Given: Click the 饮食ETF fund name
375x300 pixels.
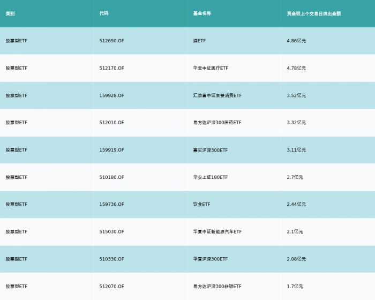Looking at the screenshot, I should point(201,204).
